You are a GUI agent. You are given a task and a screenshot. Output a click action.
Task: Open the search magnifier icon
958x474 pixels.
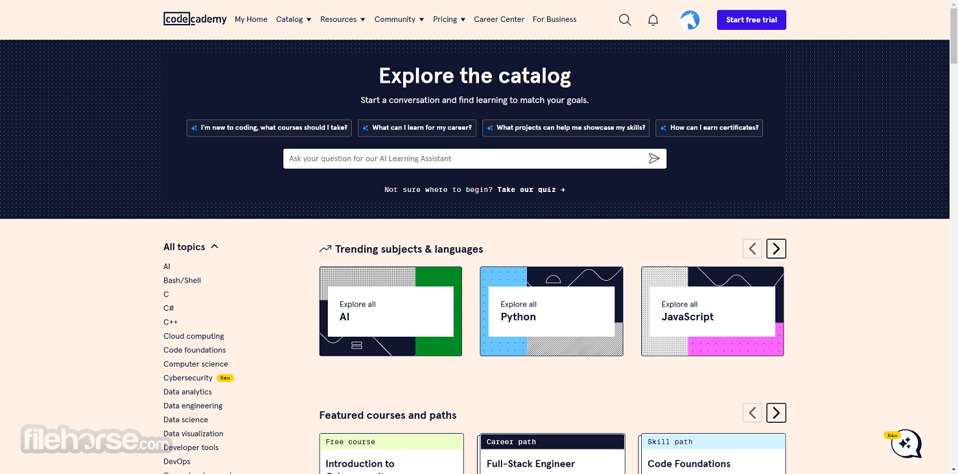(x=625, y=20)
